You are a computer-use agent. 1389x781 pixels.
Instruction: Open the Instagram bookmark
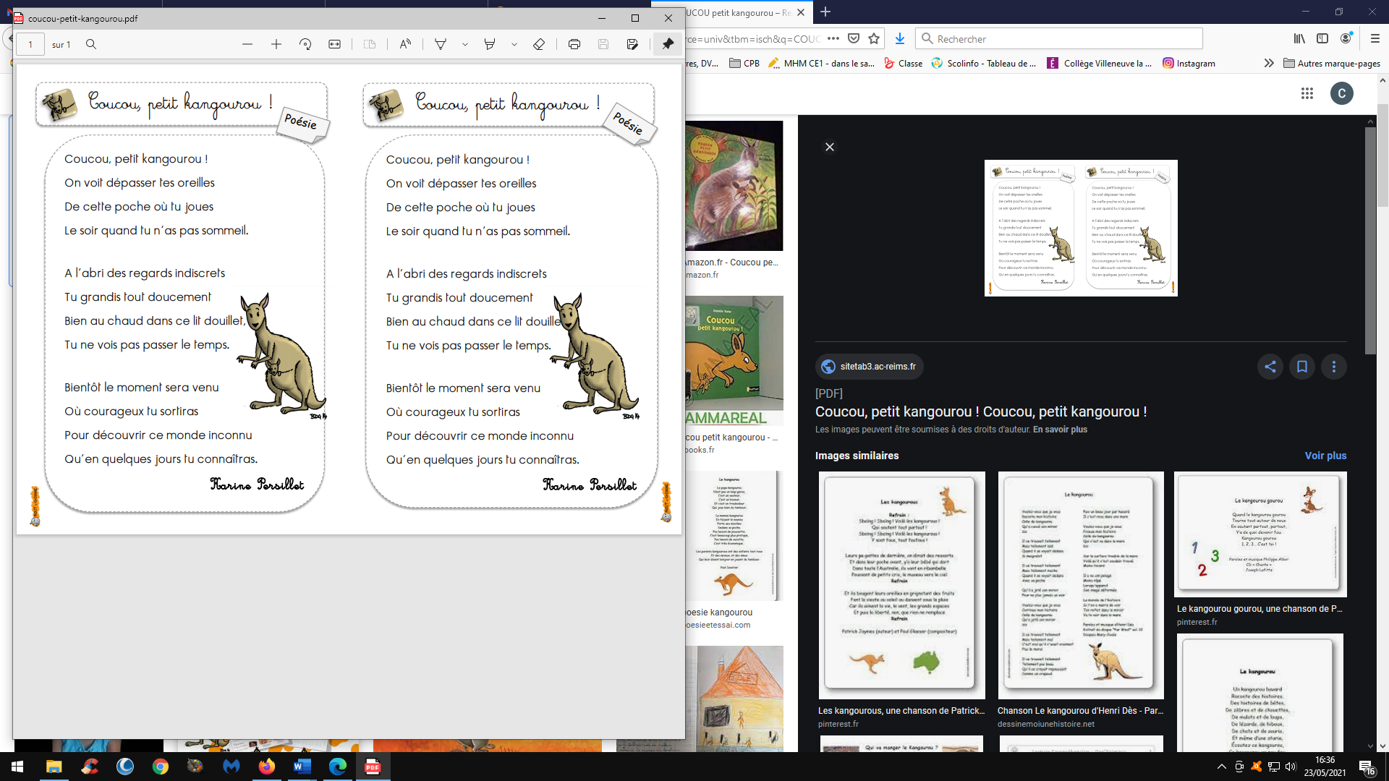pos(1189,64)
